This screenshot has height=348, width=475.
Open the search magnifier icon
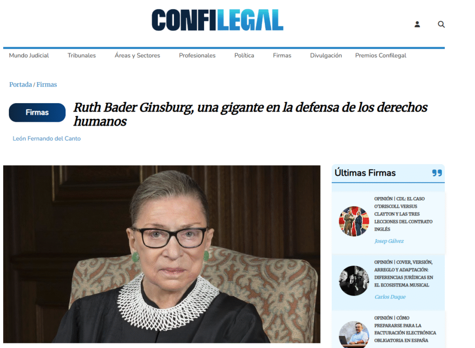tap(441, 24)
